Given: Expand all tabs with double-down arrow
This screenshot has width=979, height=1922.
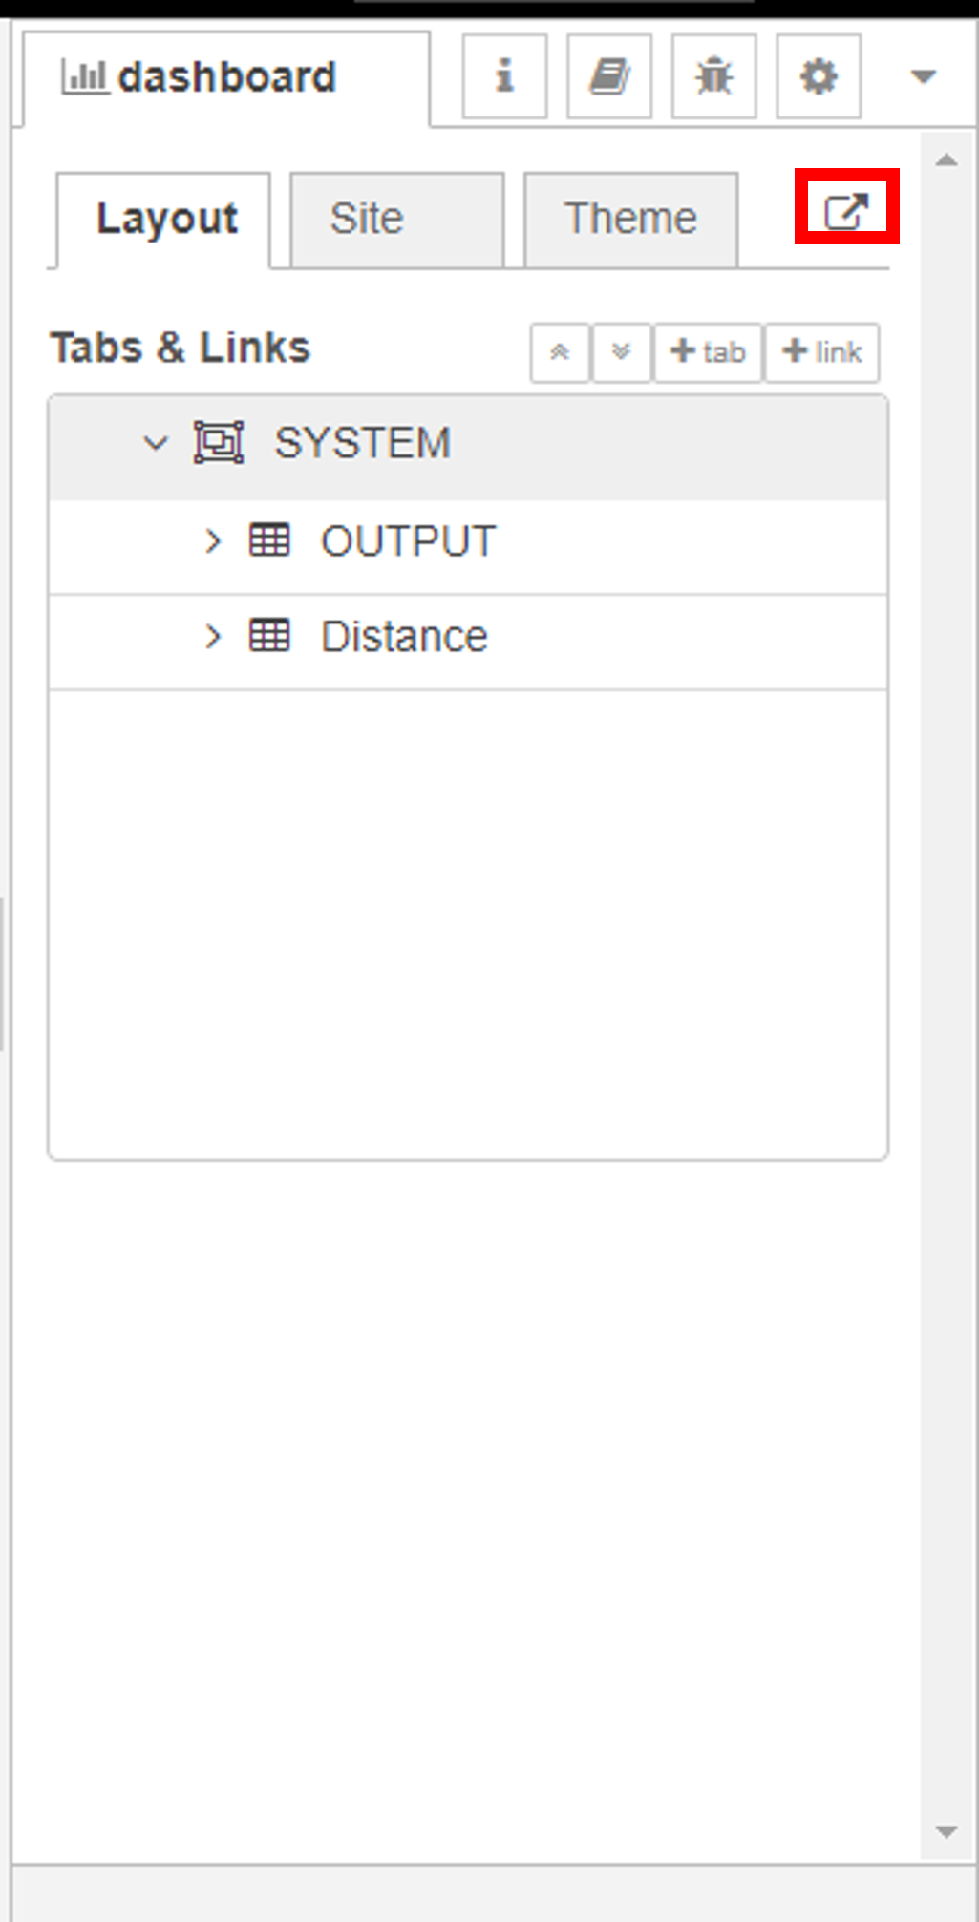Looking at the screenshot, I should [x=621, y=352].
